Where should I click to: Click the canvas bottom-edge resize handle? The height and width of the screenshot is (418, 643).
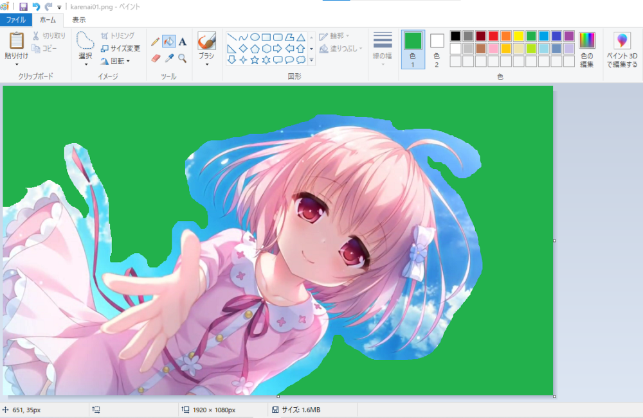click(x=278, y=396)
